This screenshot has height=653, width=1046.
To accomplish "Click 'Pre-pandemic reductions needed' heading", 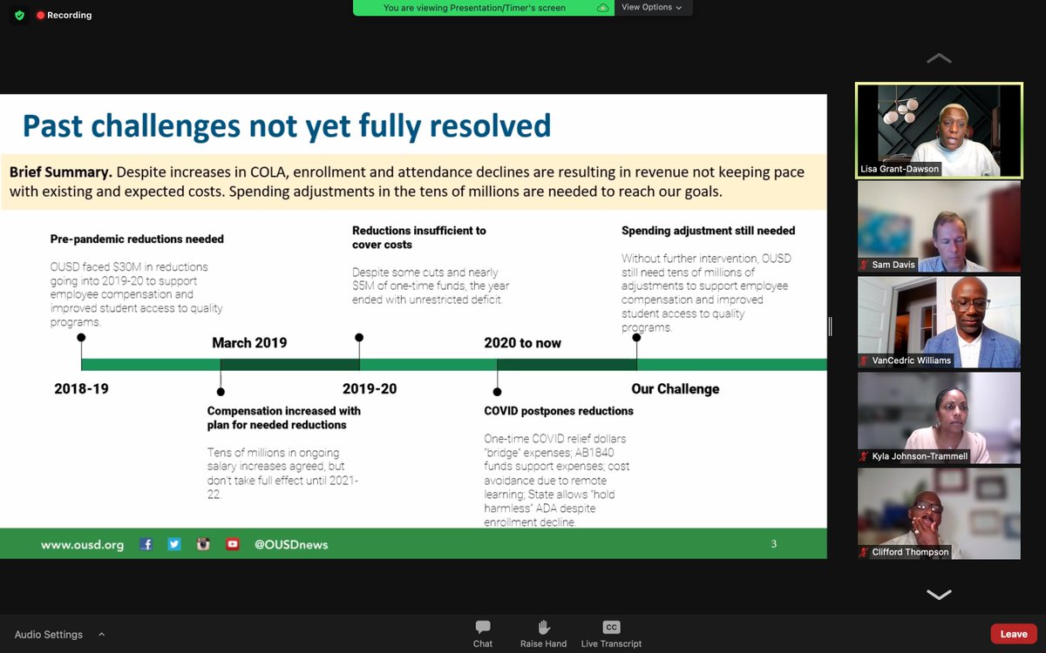I will 137,239.
